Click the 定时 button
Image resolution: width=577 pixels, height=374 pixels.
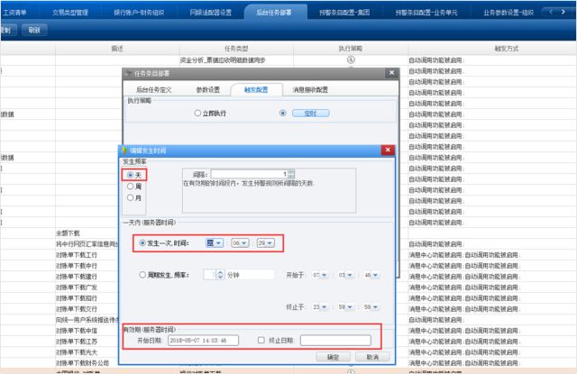(x=310, y=114)
